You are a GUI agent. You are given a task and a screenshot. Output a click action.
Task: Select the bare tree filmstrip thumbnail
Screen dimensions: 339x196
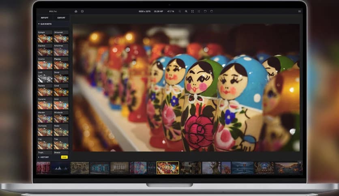click(x=211, y=168)
